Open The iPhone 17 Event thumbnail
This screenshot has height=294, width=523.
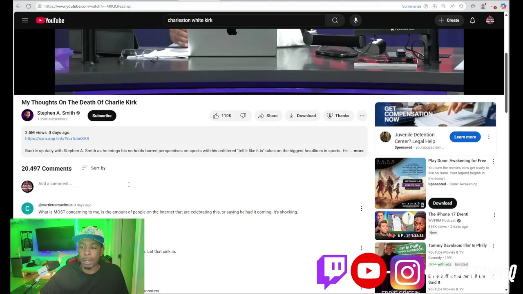click(400, 225)
